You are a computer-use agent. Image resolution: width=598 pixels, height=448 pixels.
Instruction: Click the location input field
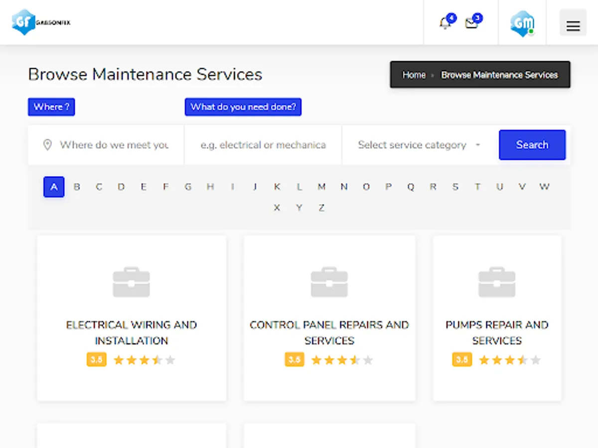[114, 145]
